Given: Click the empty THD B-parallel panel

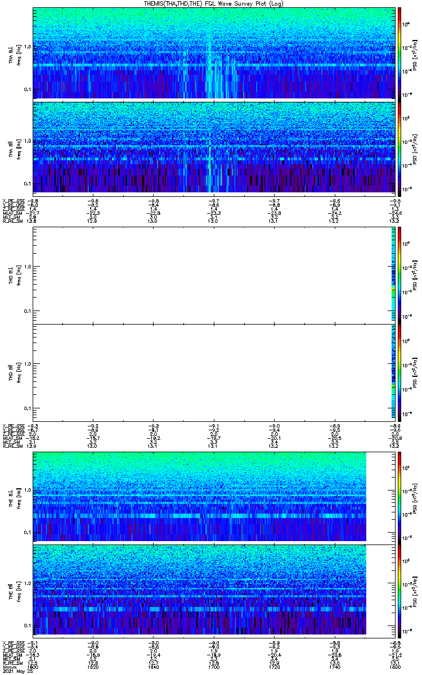Looking at the screenshot, I should 214,372.
